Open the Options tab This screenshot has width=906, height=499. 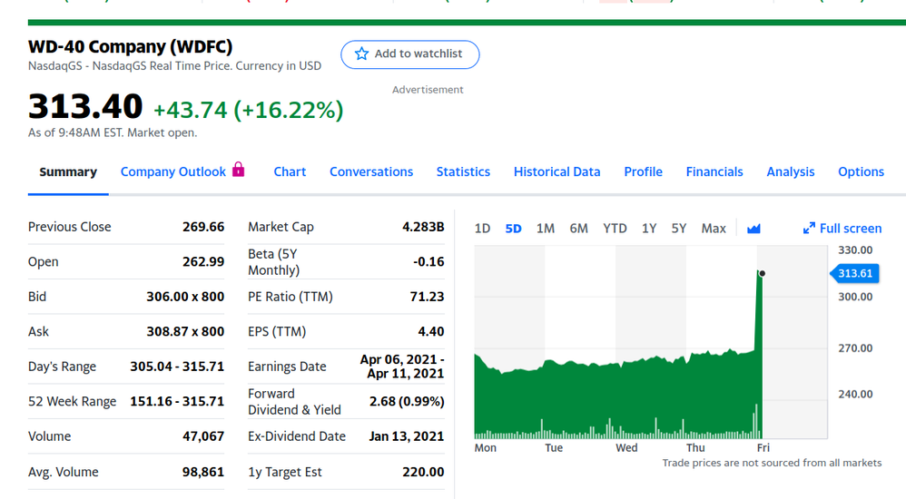pos(861,171)
